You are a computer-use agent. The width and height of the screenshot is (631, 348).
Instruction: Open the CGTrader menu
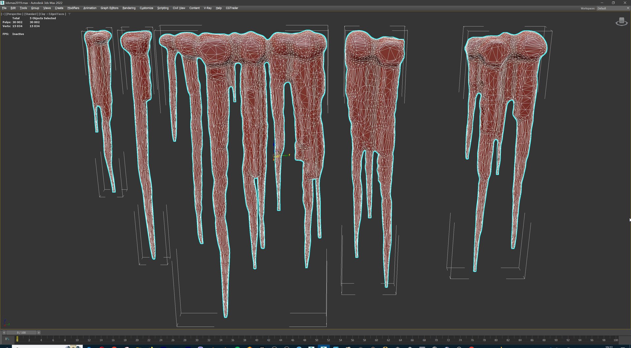232,8
